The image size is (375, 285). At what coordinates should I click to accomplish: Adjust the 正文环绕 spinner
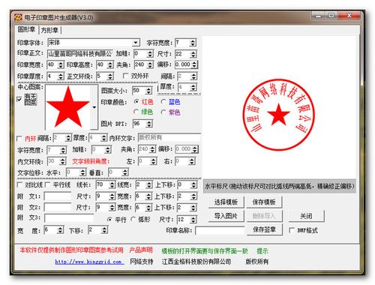click(110, 76)
